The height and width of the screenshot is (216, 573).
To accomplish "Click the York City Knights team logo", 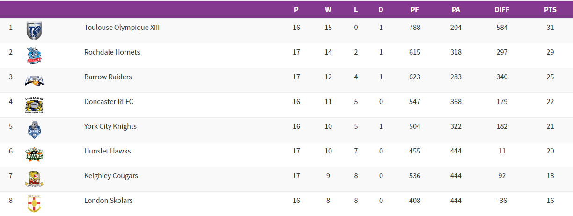I will pos(34,130).
